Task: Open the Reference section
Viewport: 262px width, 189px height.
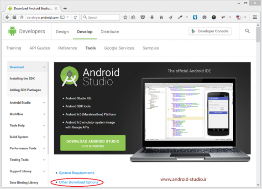Action: pyautogui.click(x=68, y=48)
